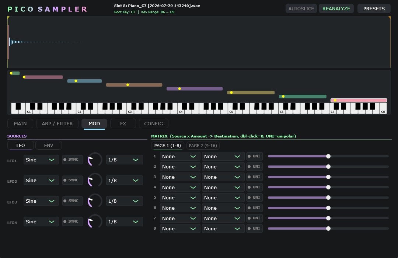The height and width of the screenshot is (258, 398).
Task: Select the brown key-range bar above C3
Action: tap(134, 85)
